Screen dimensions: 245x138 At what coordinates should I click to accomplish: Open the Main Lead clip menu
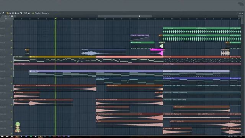(x=163, y=57)
